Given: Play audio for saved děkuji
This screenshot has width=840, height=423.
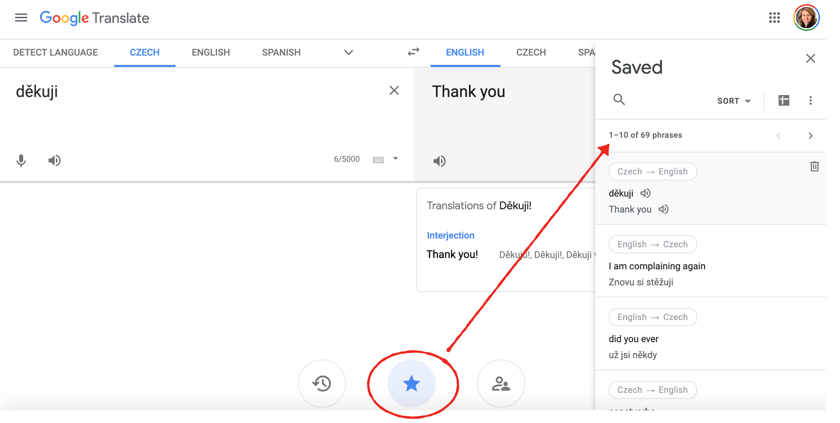Looking at the screenshot, I should (x=645, y=193).
